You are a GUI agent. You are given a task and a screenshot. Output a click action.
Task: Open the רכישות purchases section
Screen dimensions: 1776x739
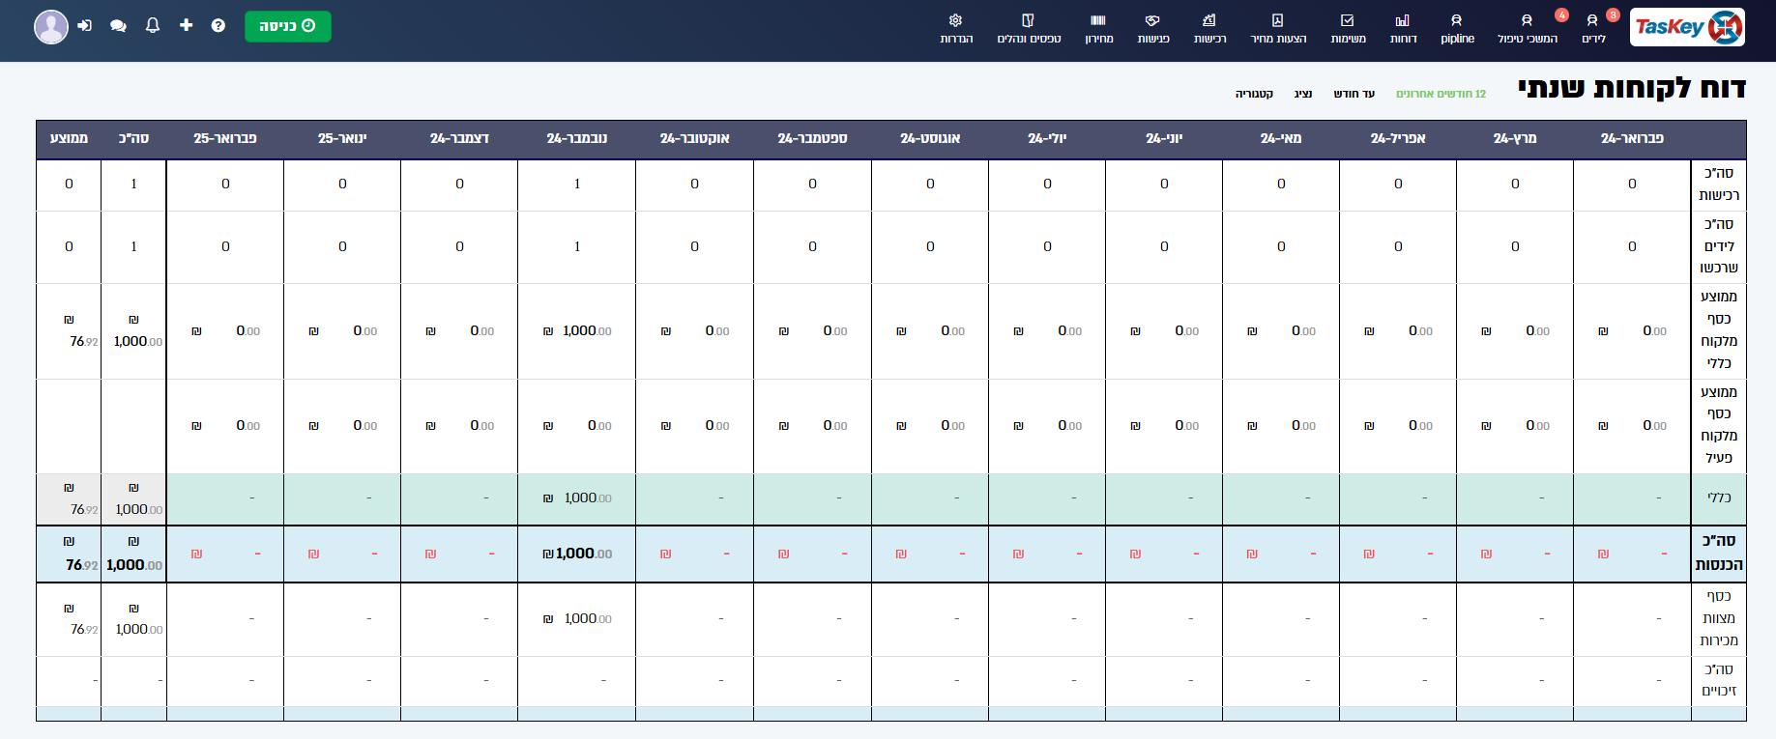(1209, 29)
